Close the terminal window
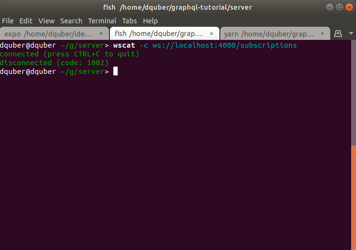Image resolution: width=356 pixels, height=250 pixels. [349, 7]
